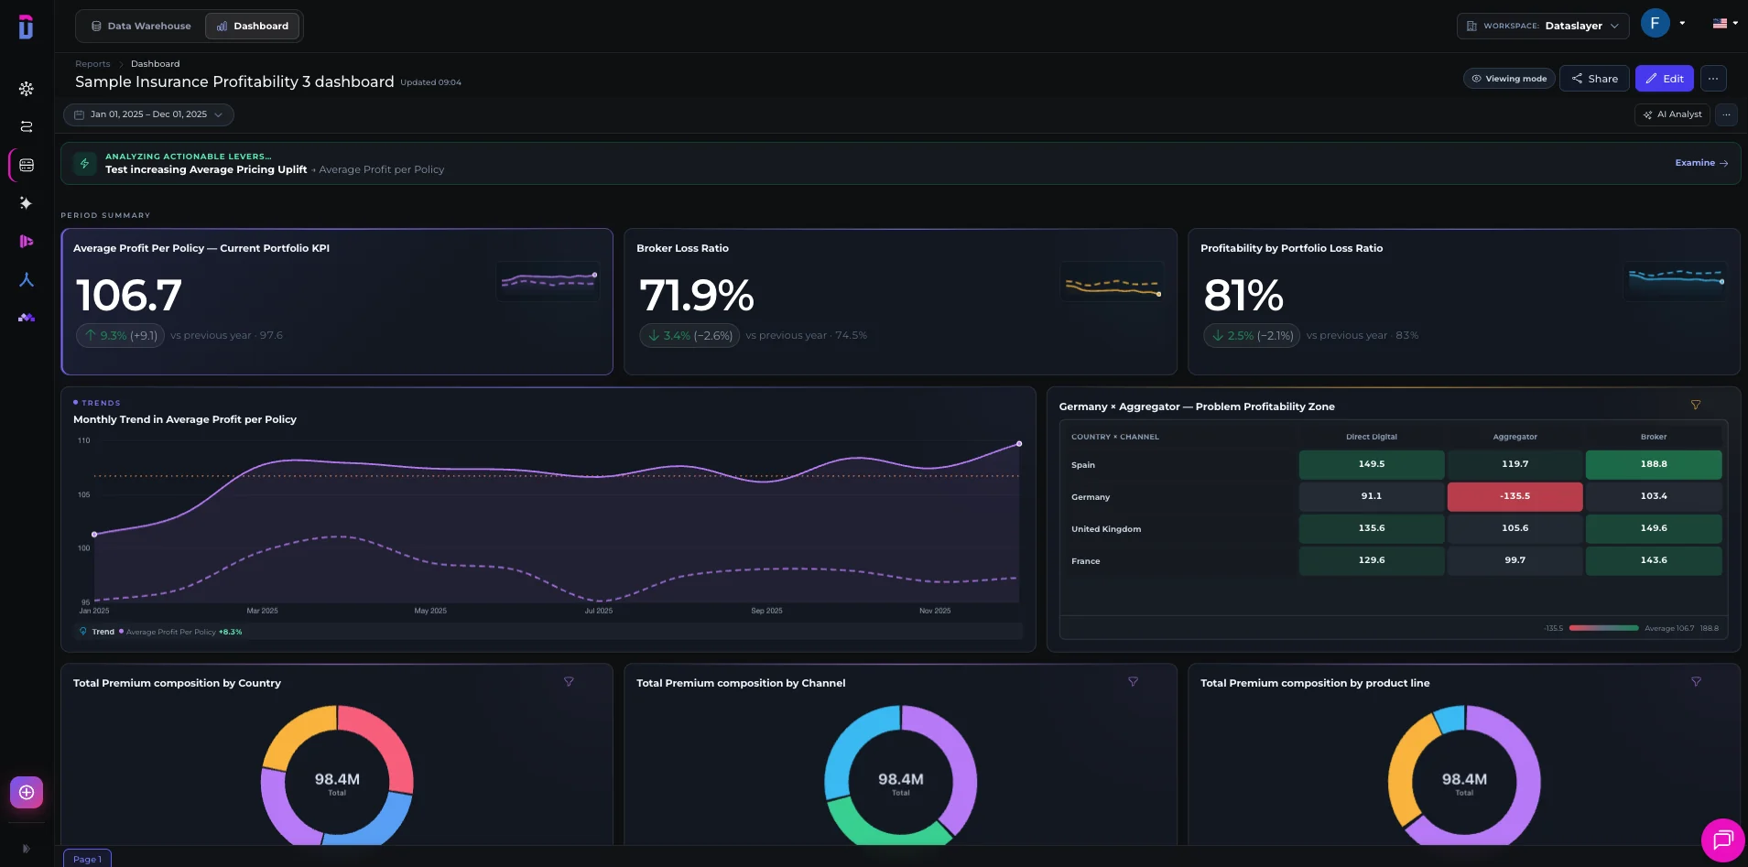This screenshot has height=867, width=1748.
Task: Open the pink play-shaped sidebar icon
Action: point(27,242)
